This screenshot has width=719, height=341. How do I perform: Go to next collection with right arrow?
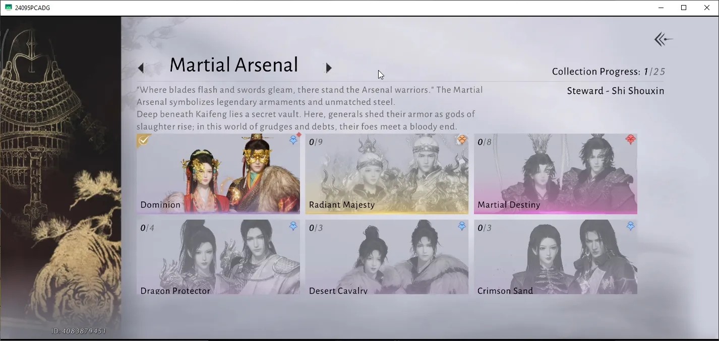click(x=329, y=68)
